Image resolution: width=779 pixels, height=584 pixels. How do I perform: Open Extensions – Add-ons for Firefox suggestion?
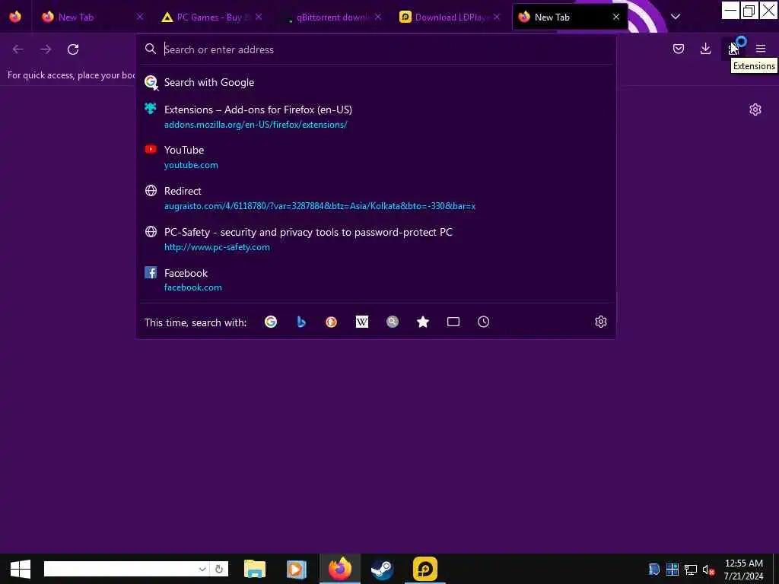tap(376, 116)
